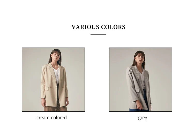194x122 pixels.
Task: Click the hoop earring in the grey photo
Action: [136, 61]
